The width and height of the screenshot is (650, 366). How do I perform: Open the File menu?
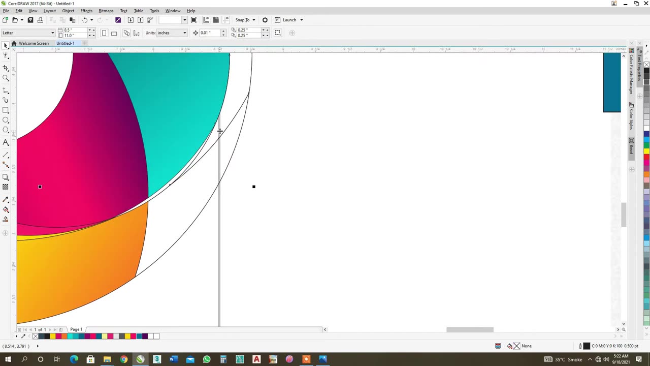point(6,11)
